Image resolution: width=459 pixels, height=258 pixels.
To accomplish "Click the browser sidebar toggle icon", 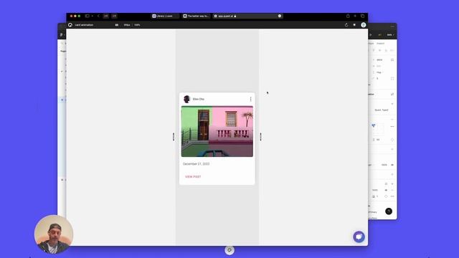I will [87, 16].
